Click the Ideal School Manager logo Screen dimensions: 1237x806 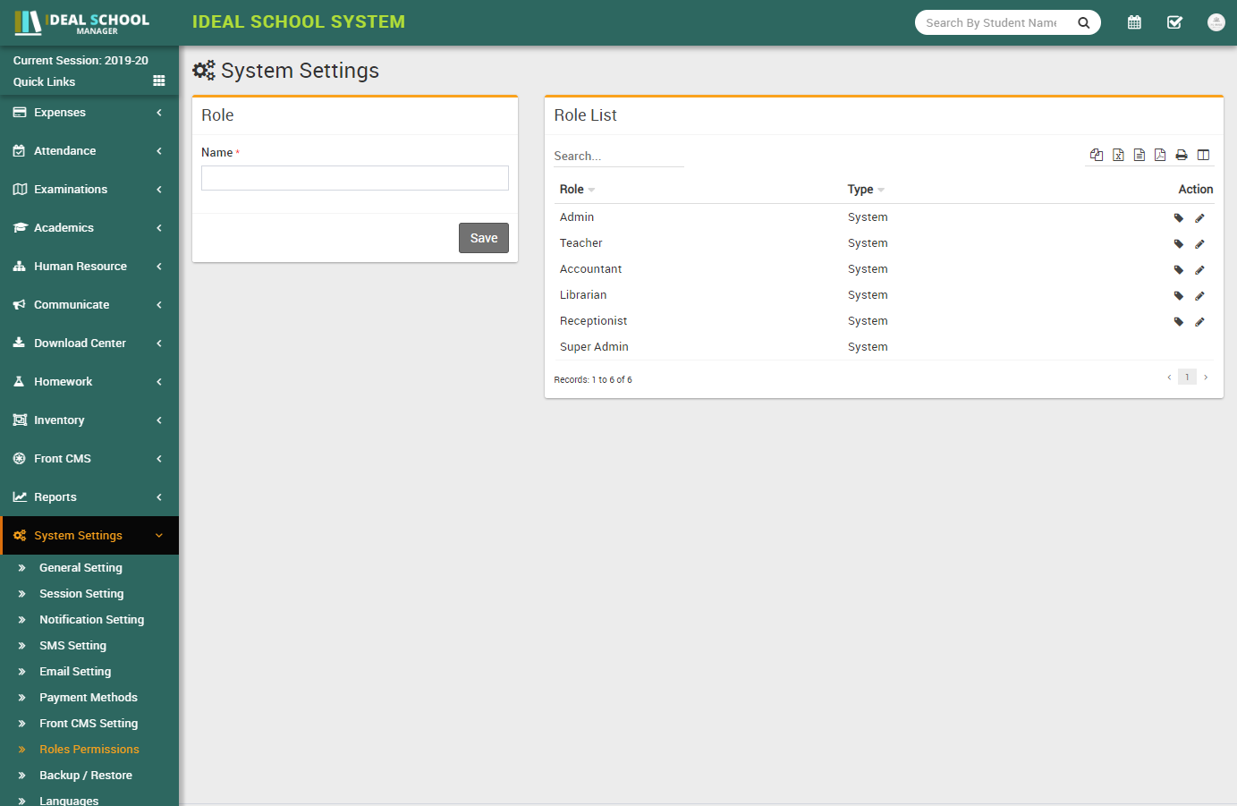pyautogui.click(x=82, y=22)
